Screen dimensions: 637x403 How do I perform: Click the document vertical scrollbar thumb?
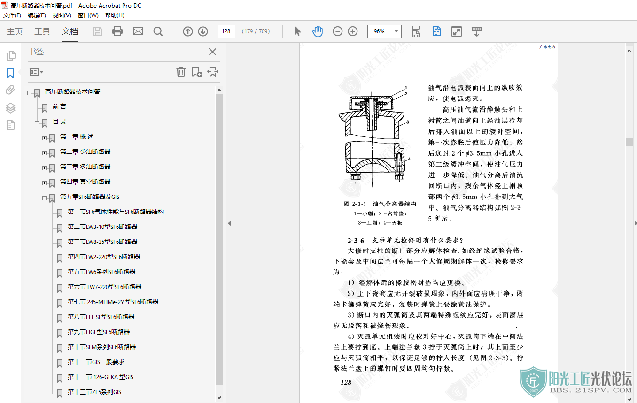tap(629, 142)
